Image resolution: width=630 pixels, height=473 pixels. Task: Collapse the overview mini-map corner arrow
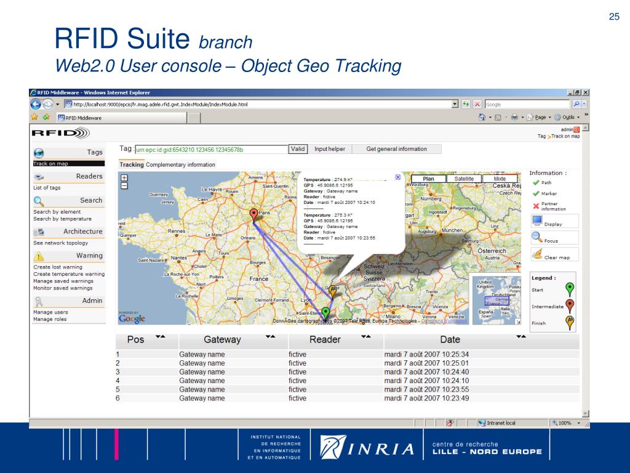(518, 322)
